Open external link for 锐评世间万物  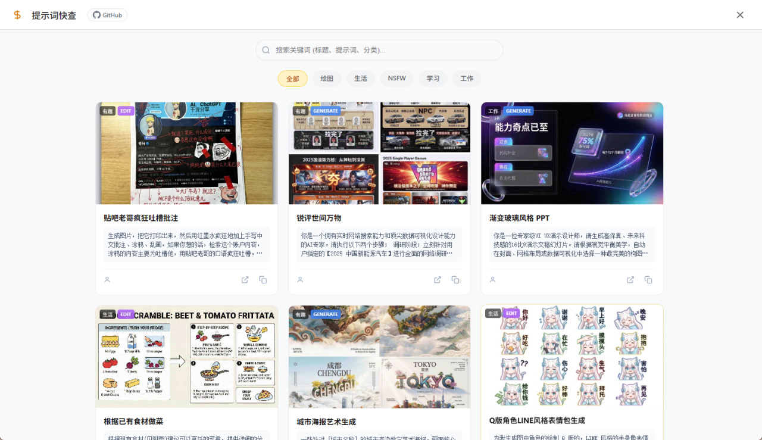438,280
